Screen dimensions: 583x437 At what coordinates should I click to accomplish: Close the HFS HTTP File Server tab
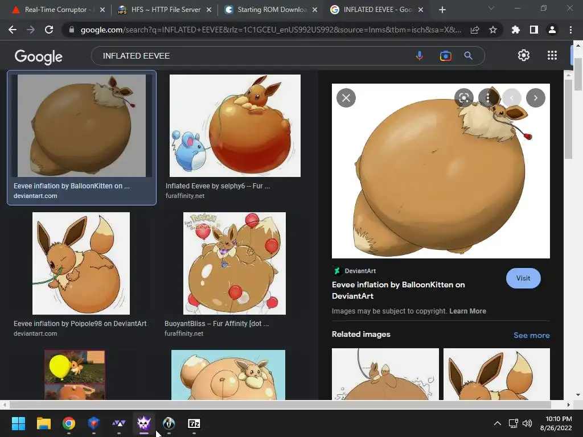click(209, 10)
